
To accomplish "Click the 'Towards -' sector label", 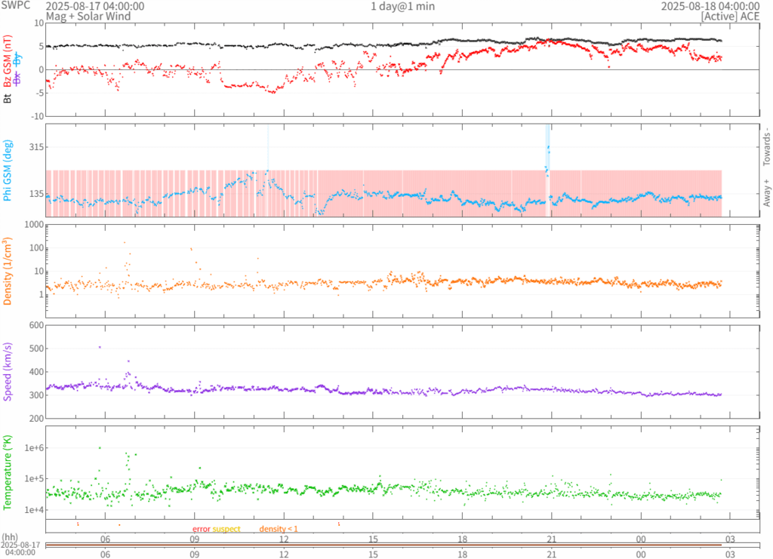I will click(x=766, y=146).
